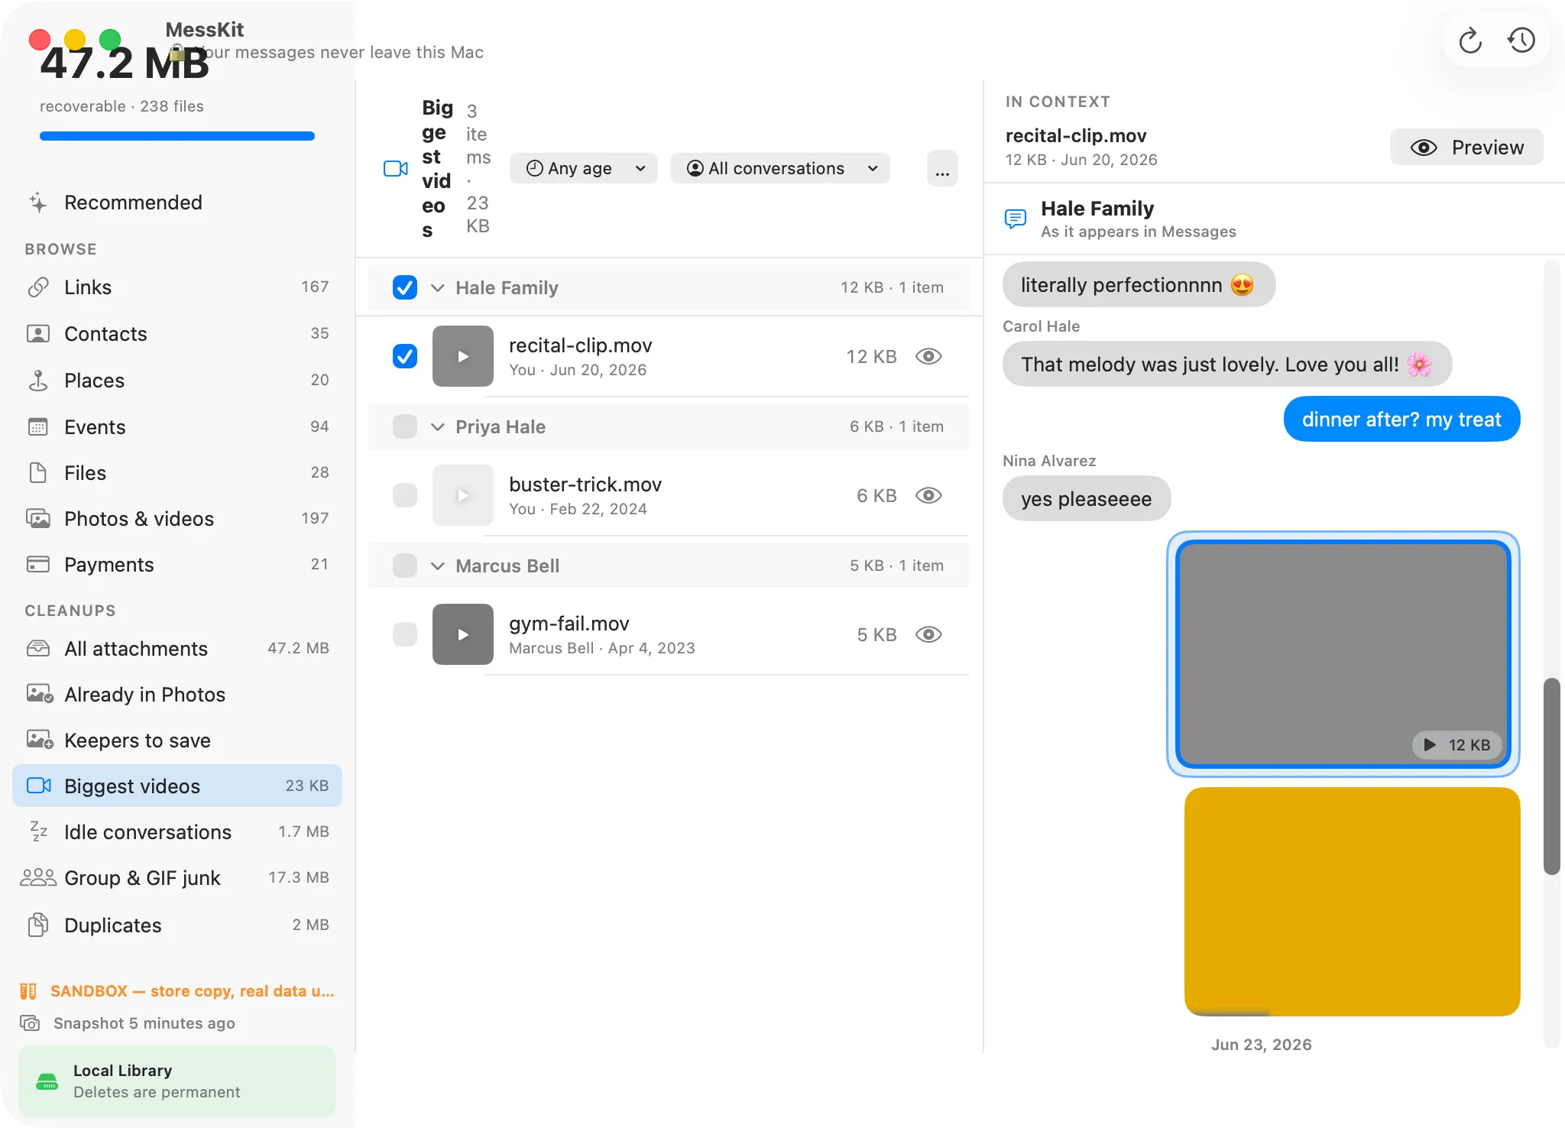Click the Preview button for recital-clip.mov
The width and height of the screenshot is (1565, 1128).
click(x=1466, y=147)
